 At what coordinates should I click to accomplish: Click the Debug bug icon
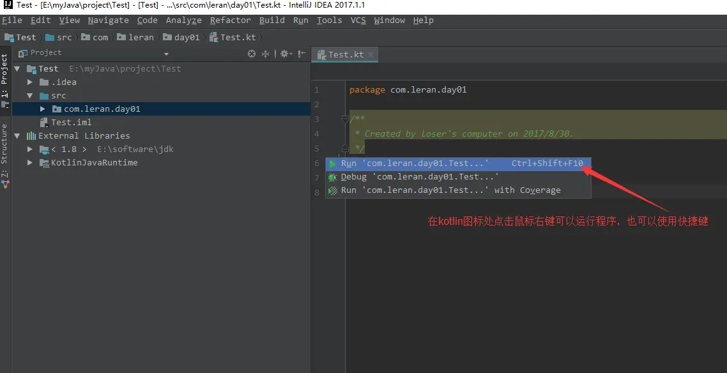click(332, 177)
